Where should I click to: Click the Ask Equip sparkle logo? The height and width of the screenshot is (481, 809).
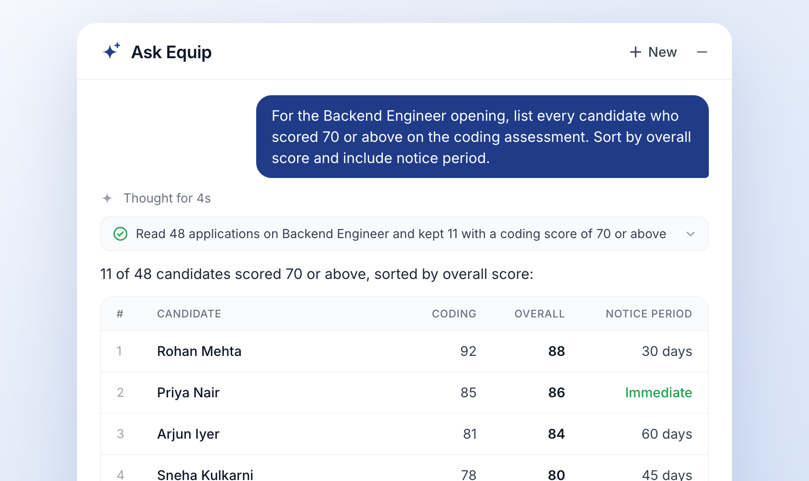point(111,51)
